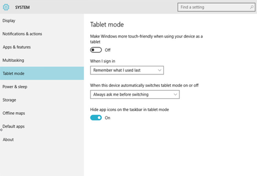The image size is (257, 176).
Task: Open the 'Always ask me before switching' dropdown
Action: (135, 95)
